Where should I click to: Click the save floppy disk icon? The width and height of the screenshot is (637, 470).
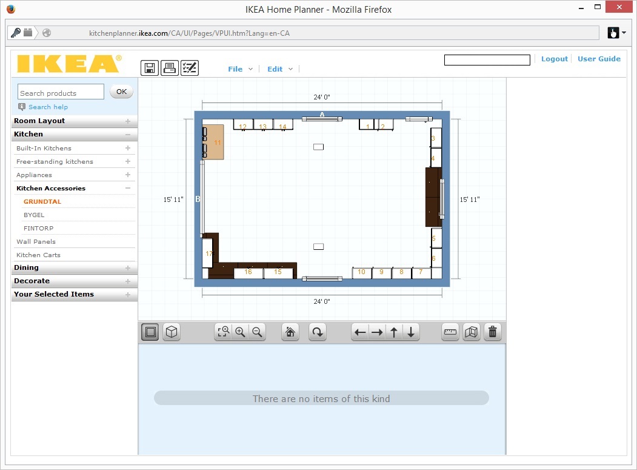click(150, 68)
